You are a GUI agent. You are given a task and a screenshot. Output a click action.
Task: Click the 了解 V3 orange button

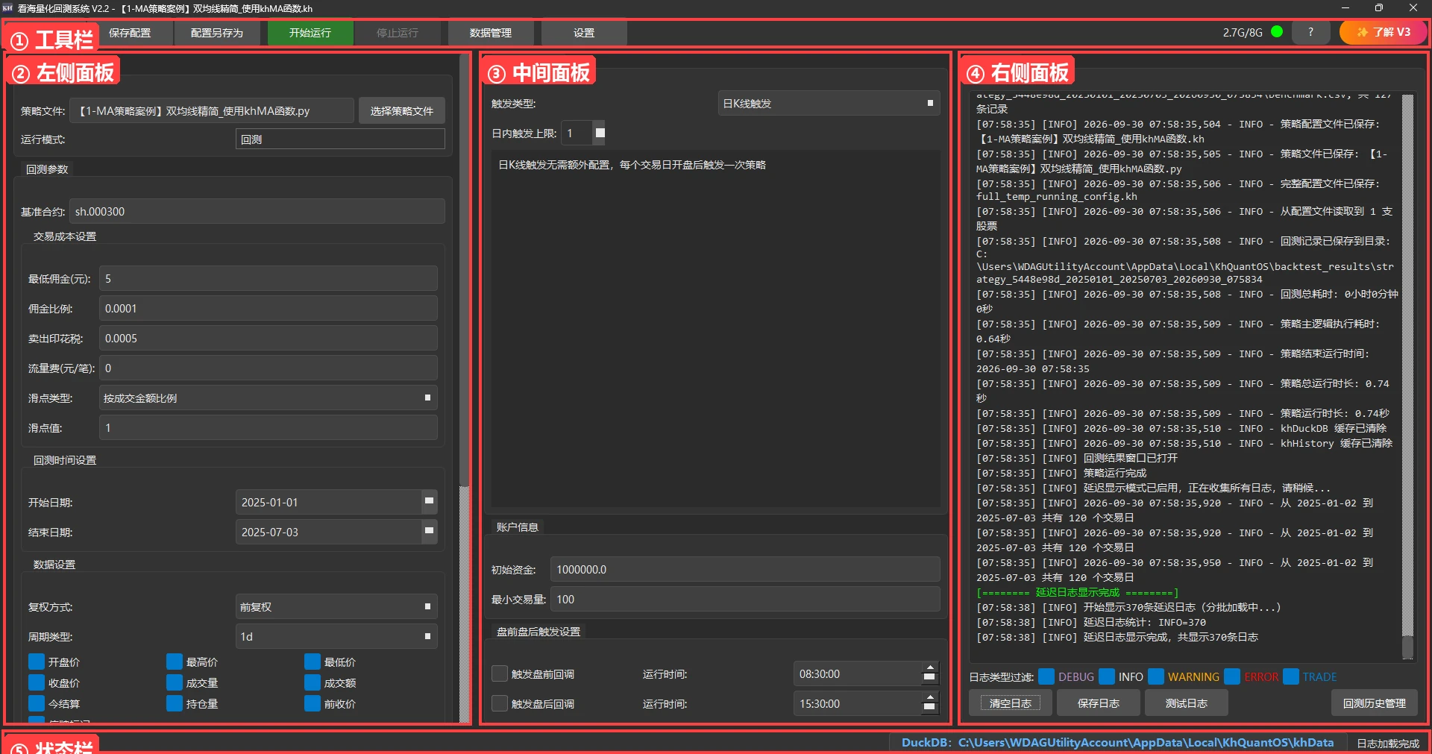[1384, 32]
